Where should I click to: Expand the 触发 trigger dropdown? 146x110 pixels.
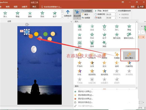point(86,14)
